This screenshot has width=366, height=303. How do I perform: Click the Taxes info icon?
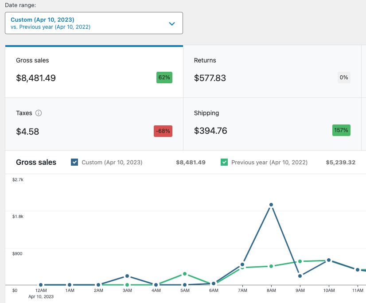click(39, 113)
